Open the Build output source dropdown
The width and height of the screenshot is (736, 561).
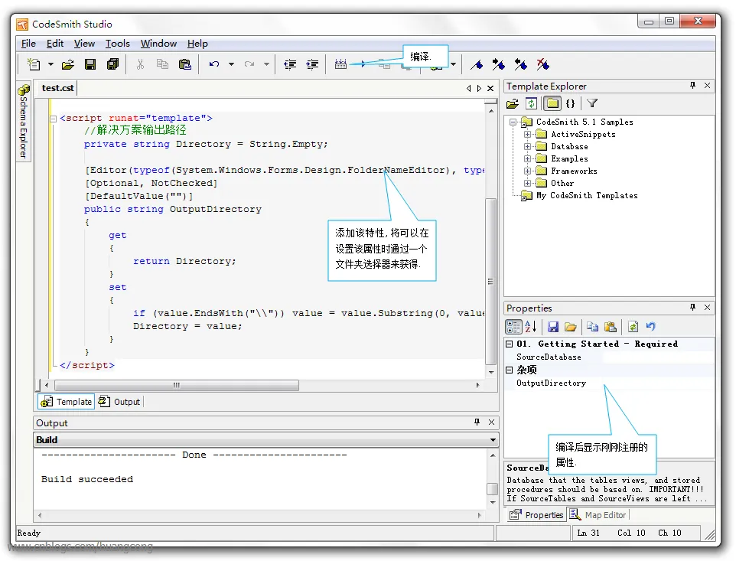tap(493, 440)
